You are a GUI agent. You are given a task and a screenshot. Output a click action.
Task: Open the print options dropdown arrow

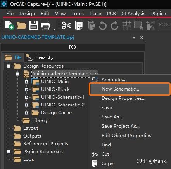[54, 29]
